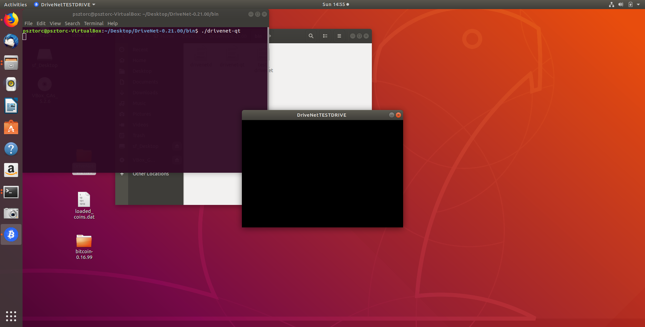Viewport: 645px width, 327px height.
Task: Toggle list view in Files window
Action: pyautogui.click(x=325, y=36)
